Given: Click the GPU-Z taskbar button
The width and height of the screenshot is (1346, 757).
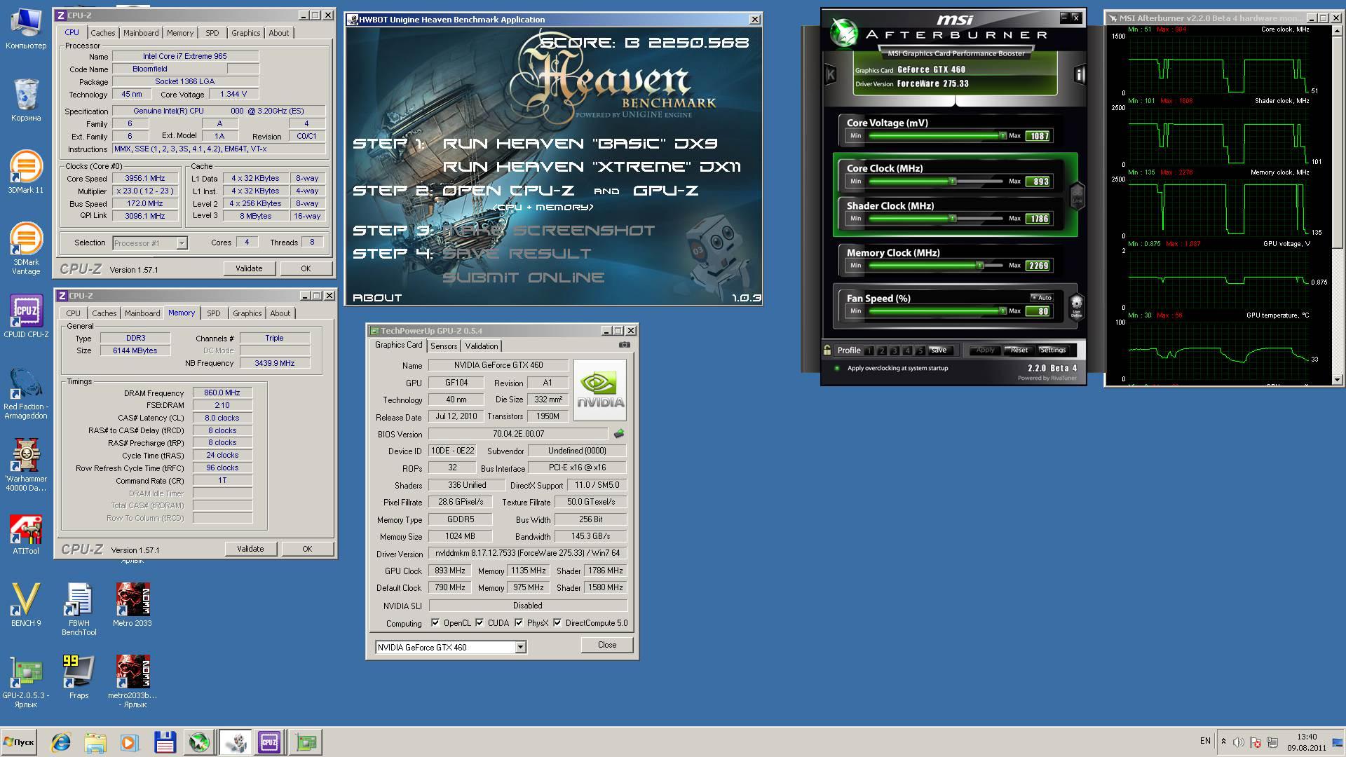Looking at the screenshot, I should [x=306, y=742].
